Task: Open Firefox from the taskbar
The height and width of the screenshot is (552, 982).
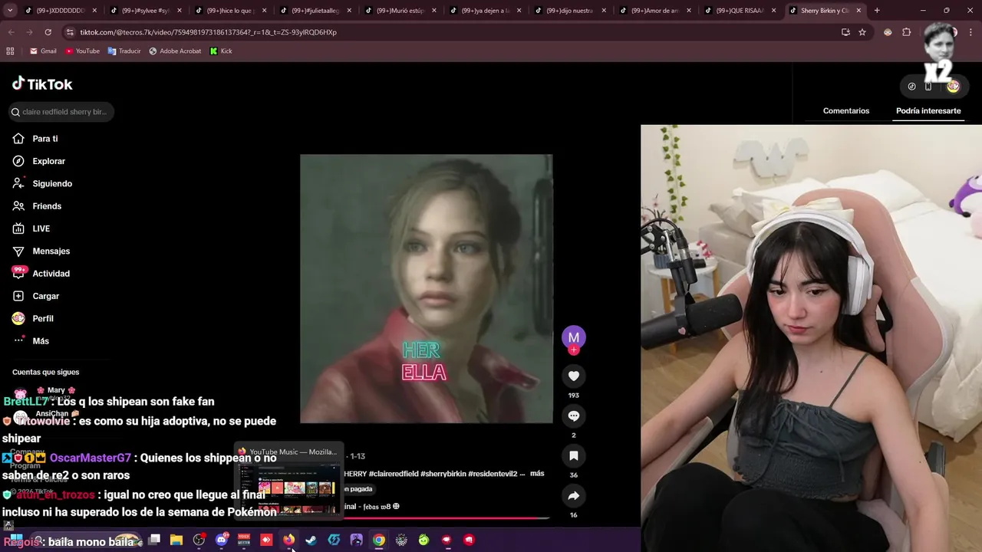Action: (x=288, y=540)
